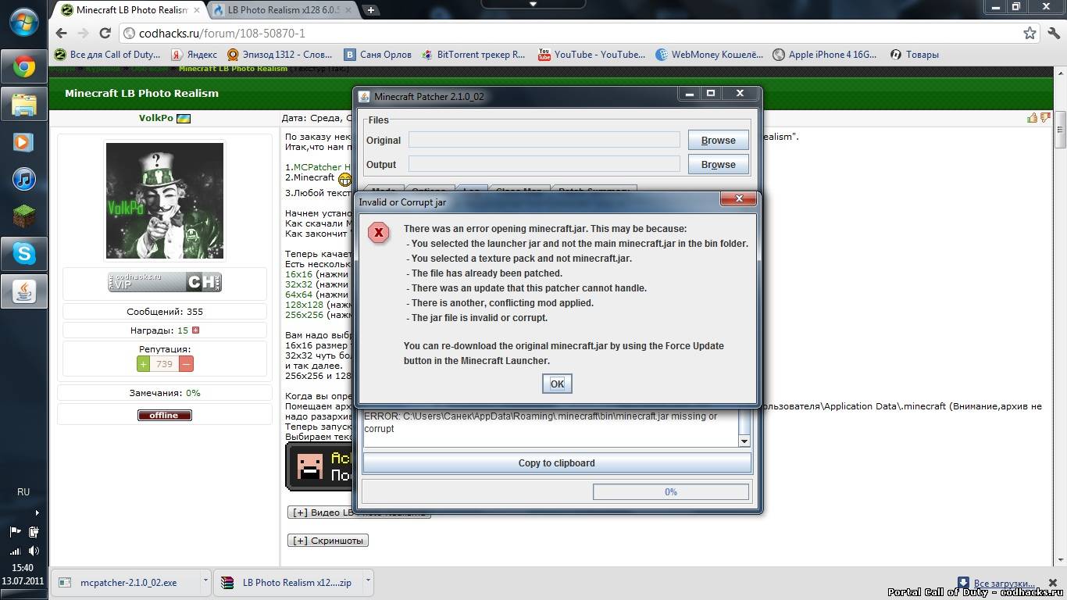Click the mcpatcher exe file icon in downloads bar
The width and height of the screenshot is (1067, 600).
click(x=65, y=582)
